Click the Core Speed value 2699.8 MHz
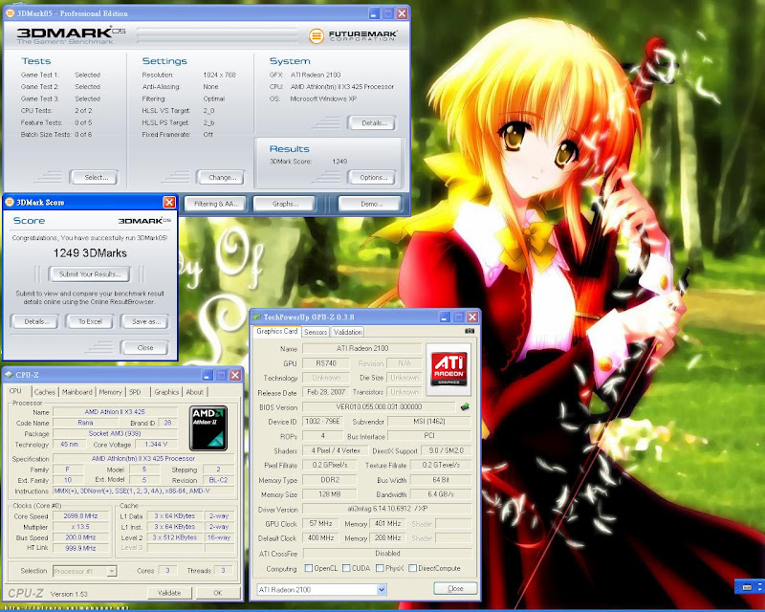 [80, 515]
